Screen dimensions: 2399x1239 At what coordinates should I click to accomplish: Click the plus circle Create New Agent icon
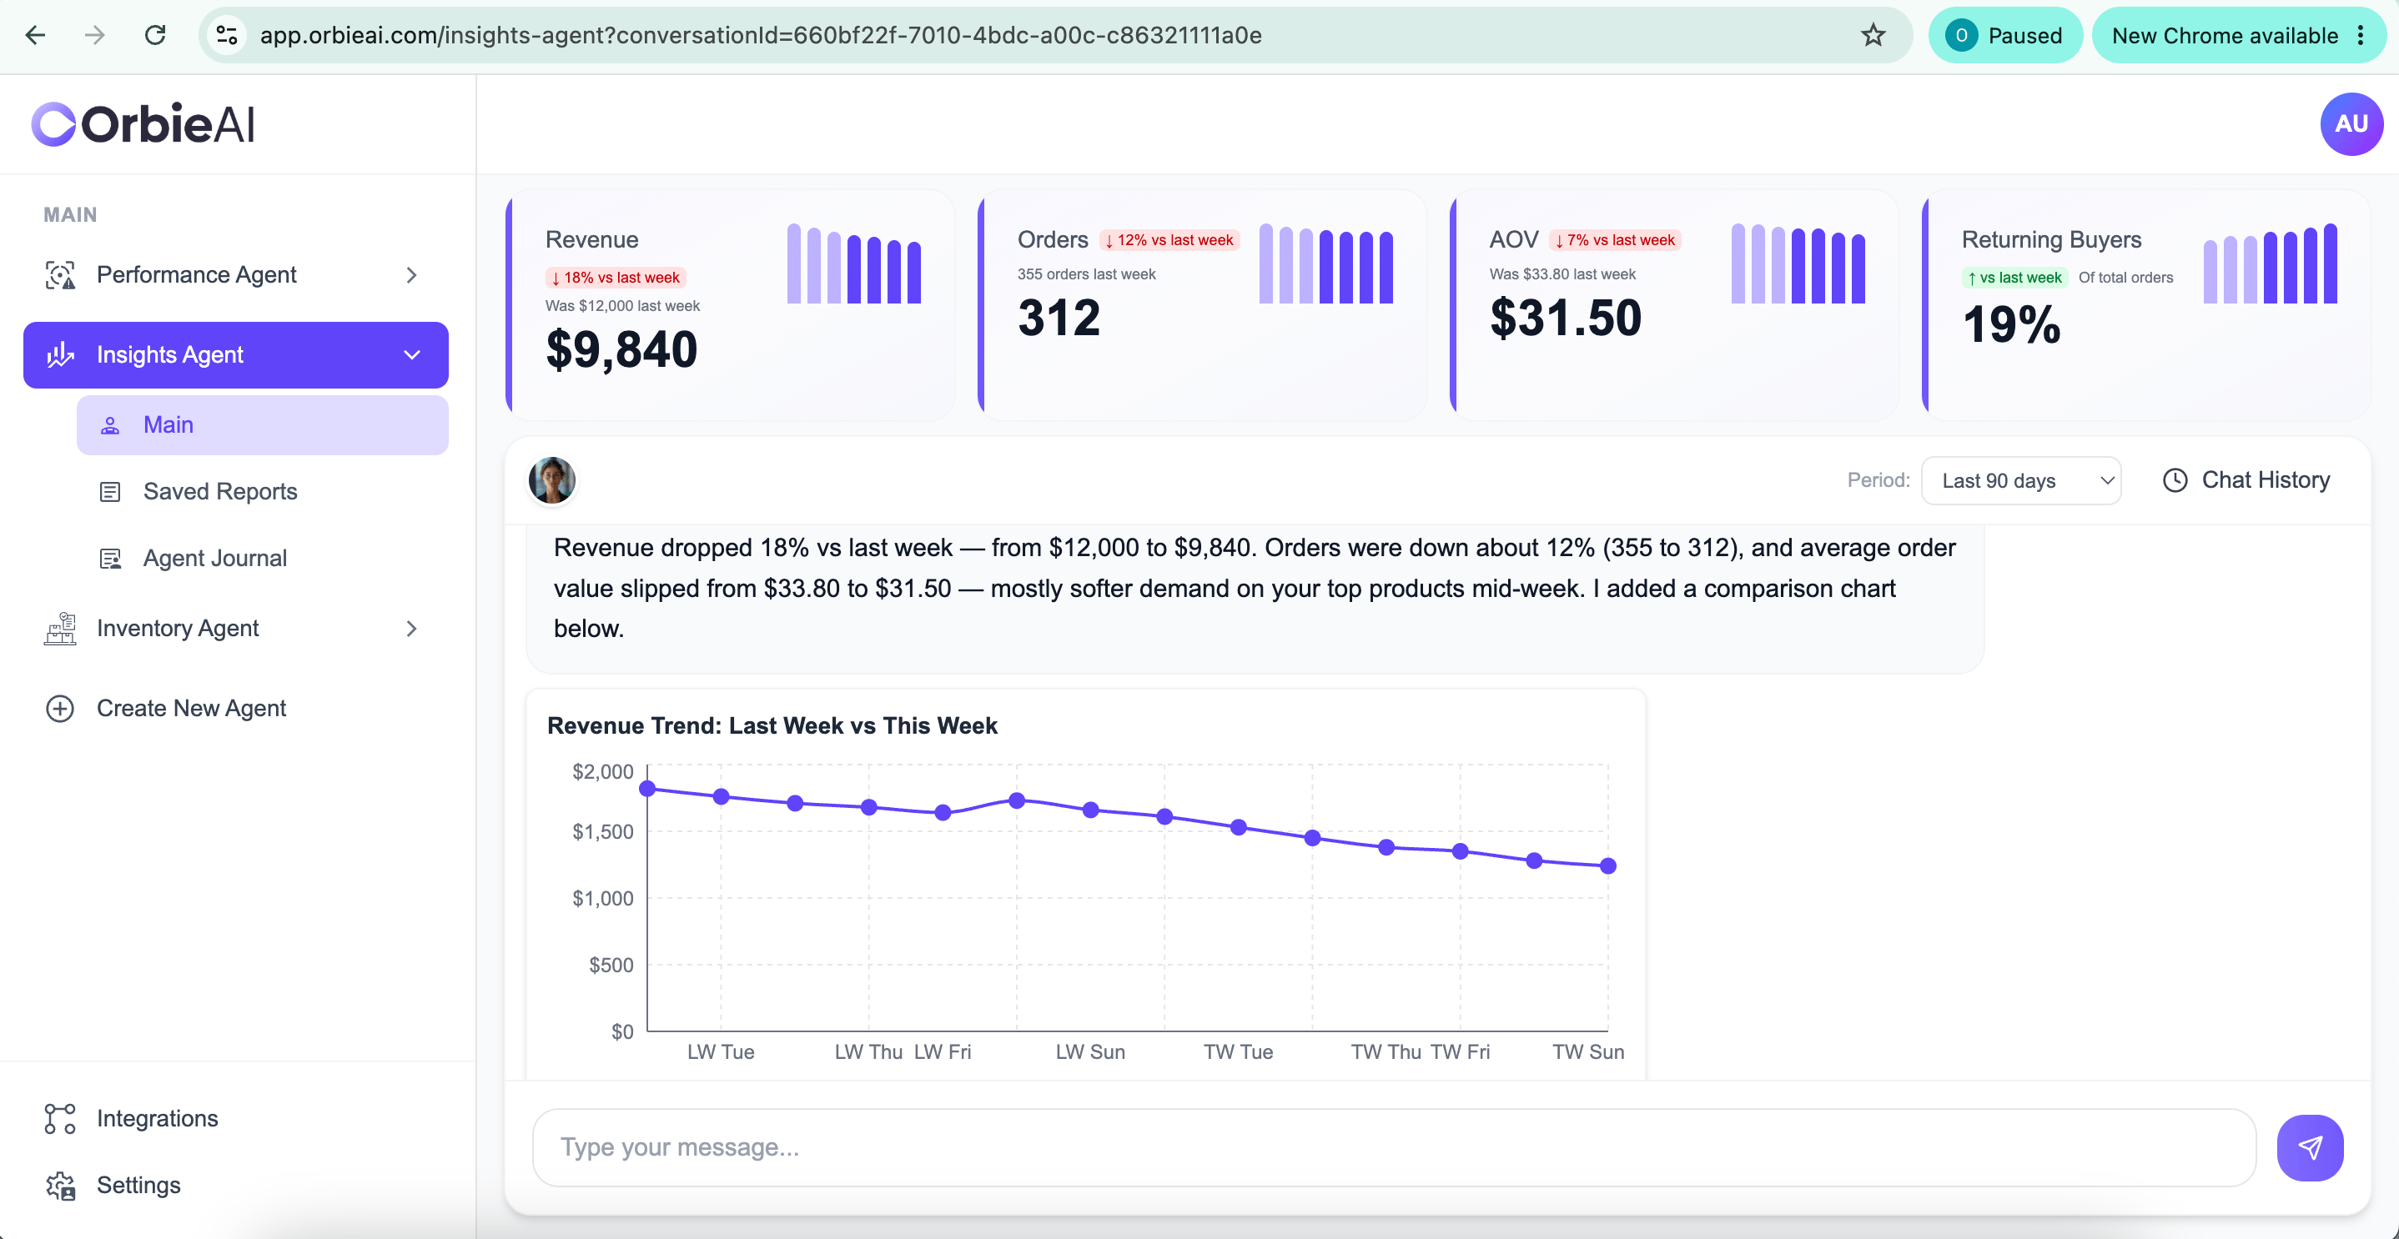pyautogui.click(x=61, y=709)
